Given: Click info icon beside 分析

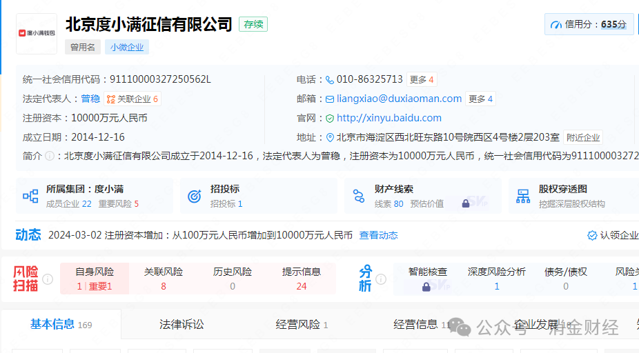Looking at the screenshot, I should click(x=381, y=279).
